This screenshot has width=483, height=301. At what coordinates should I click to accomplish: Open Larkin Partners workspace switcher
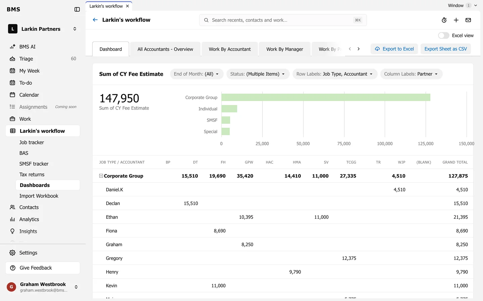click(x=43, y=29)
